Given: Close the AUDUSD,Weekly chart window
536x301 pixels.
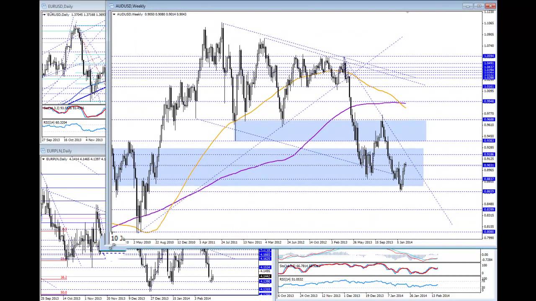Looking at the screenshot, I should click(x=490, y=6).
